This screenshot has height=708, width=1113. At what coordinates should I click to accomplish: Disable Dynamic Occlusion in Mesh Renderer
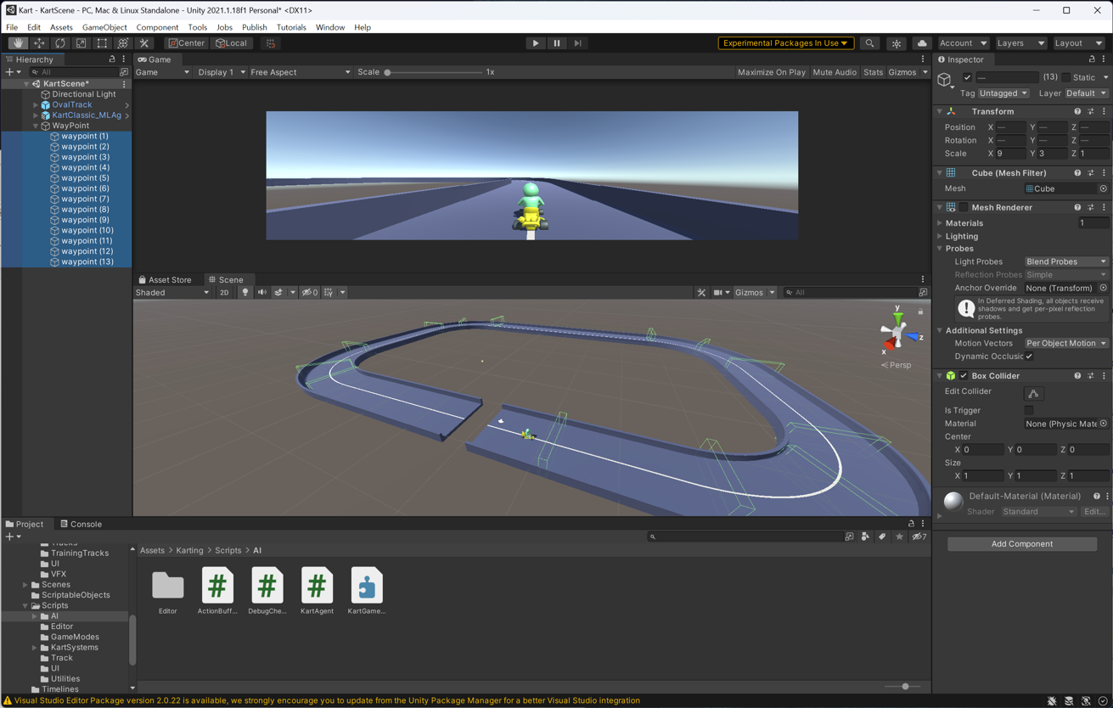[1028, 356]
